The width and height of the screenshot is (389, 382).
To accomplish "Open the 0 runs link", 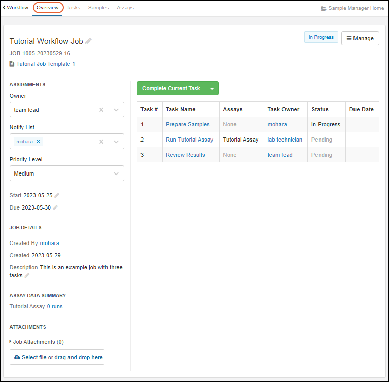I will (x=55, y=306).
